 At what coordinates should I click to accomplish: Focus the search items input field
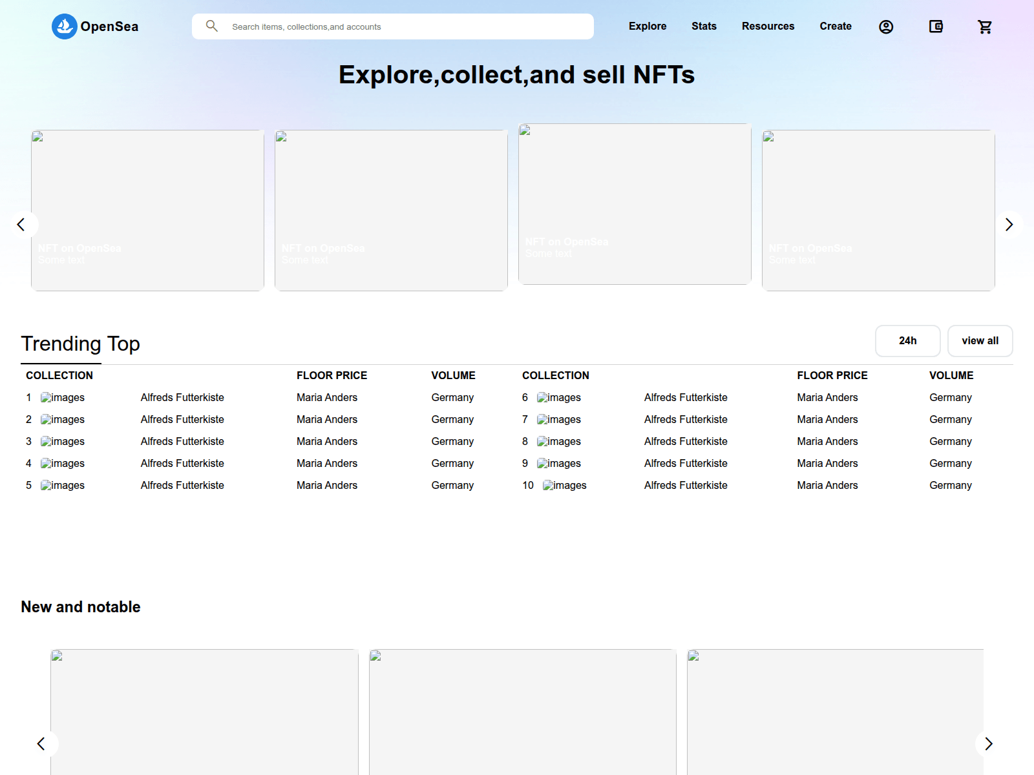coord(393,26)
